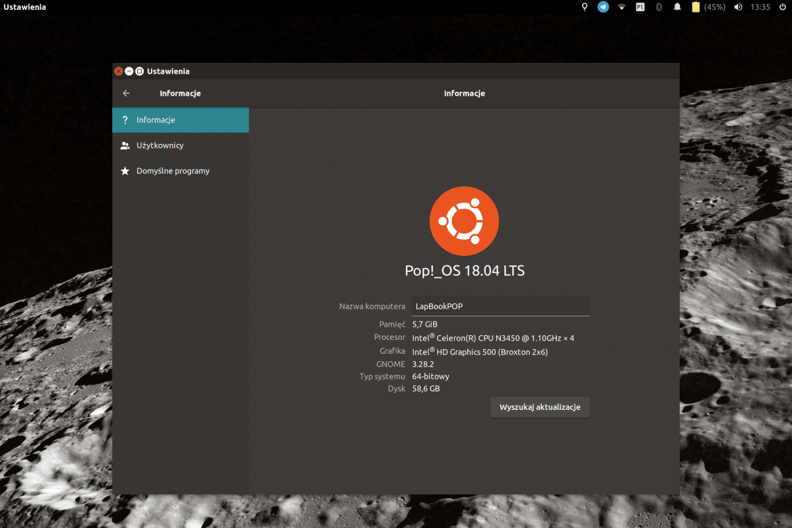792x528 pixels.
Task: Click the Ubuntu logo image
Action: [x=464, y=221]
